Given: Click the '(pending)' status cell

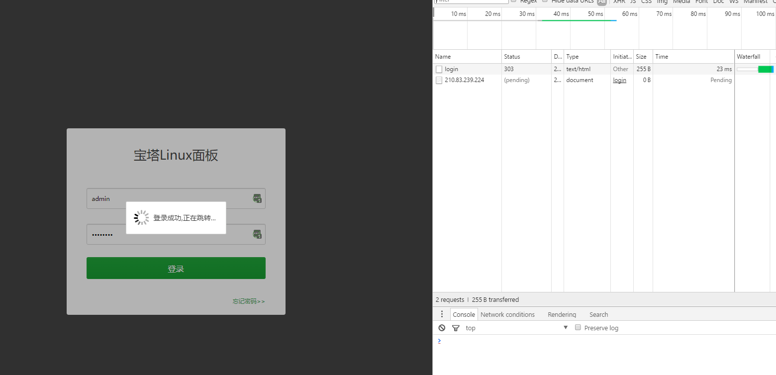Looking at the screenshot, I should (x=517, y=80).
